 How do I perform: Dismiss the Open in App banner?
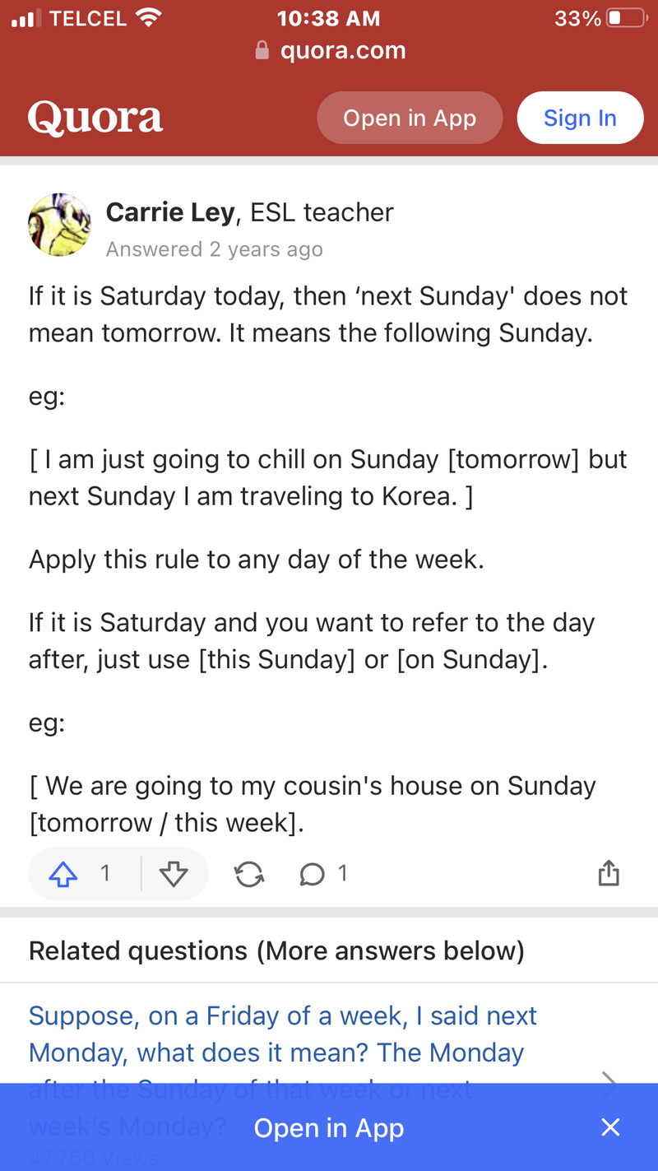click(x=610, y=1127)
